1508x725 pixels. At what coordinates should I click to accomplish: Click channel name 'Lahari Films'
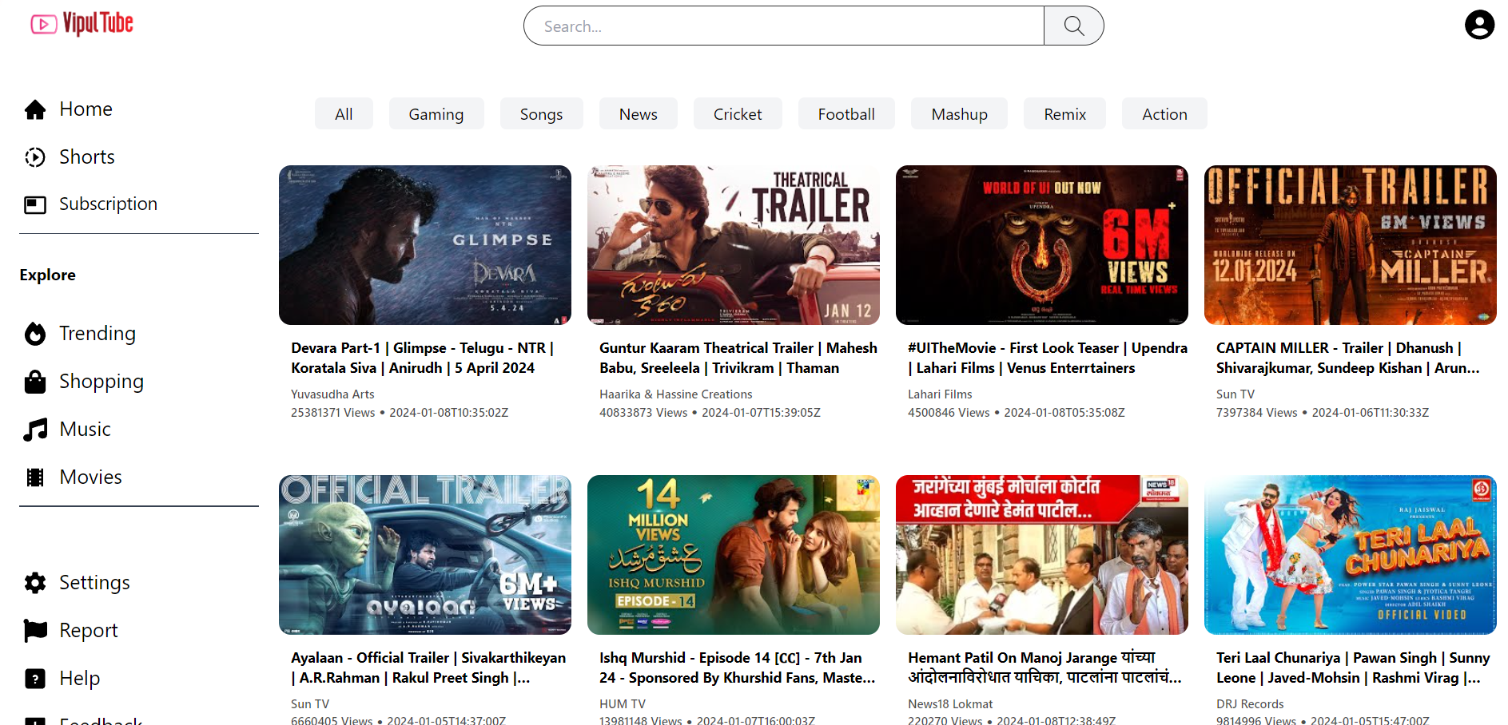940,394
